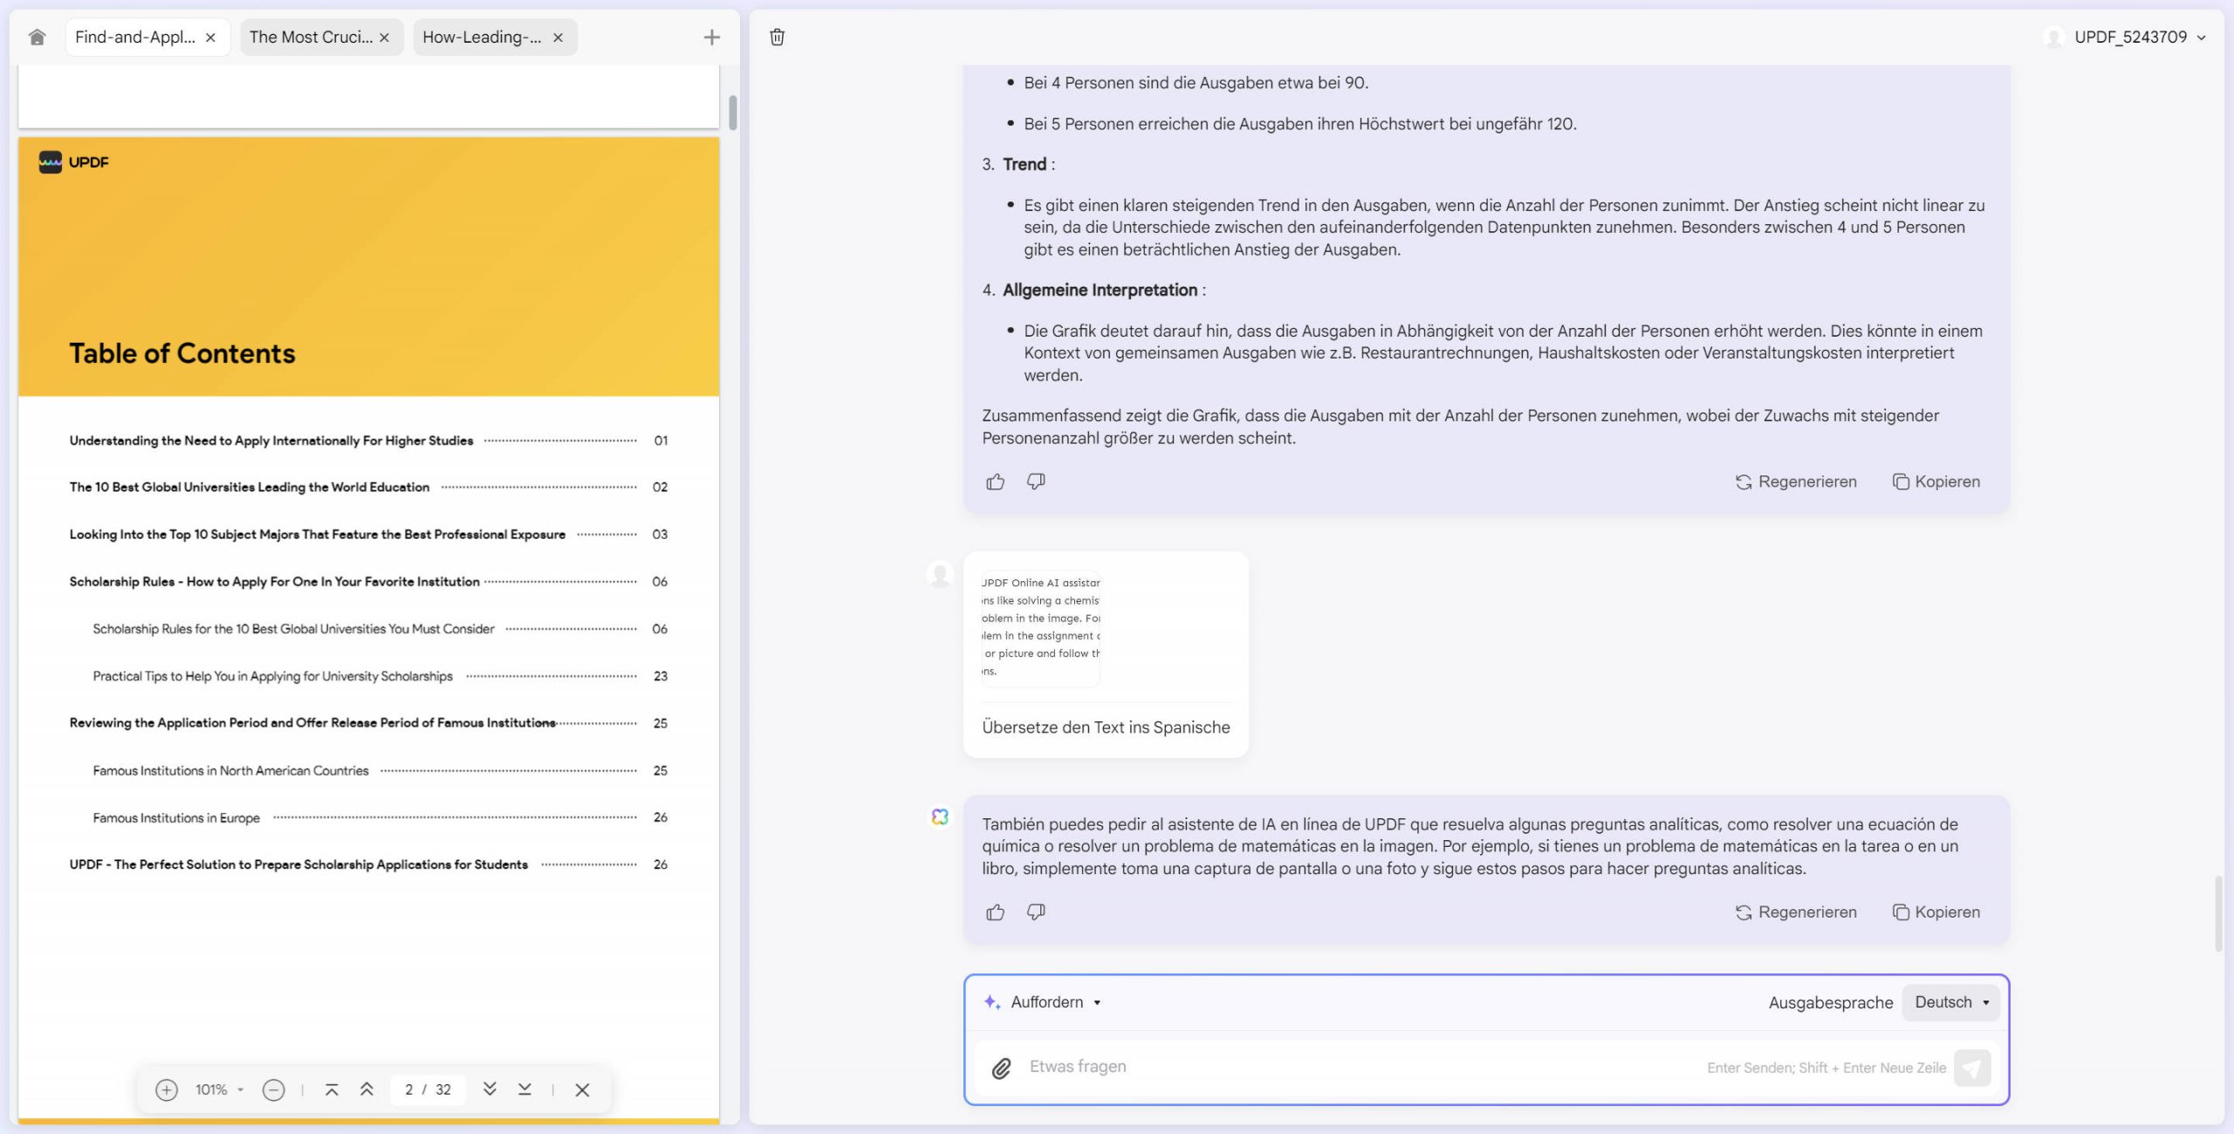The image size is (2234, 1134).
Task: Dislike the German chart analysis response
Action: (x=1036, y=482)
